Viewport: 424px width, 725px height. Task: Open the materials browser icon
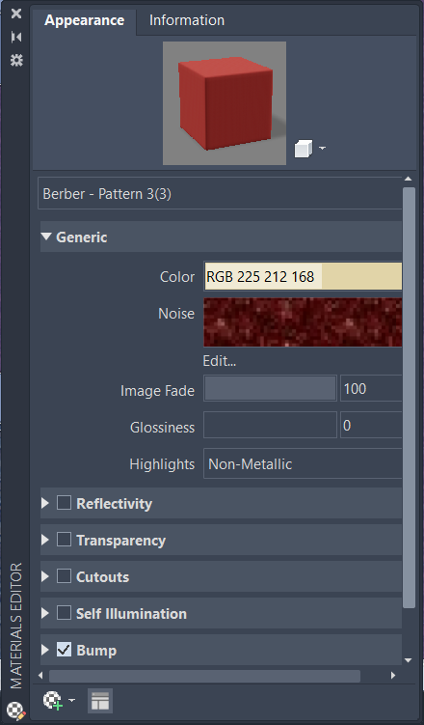point(100,701)
